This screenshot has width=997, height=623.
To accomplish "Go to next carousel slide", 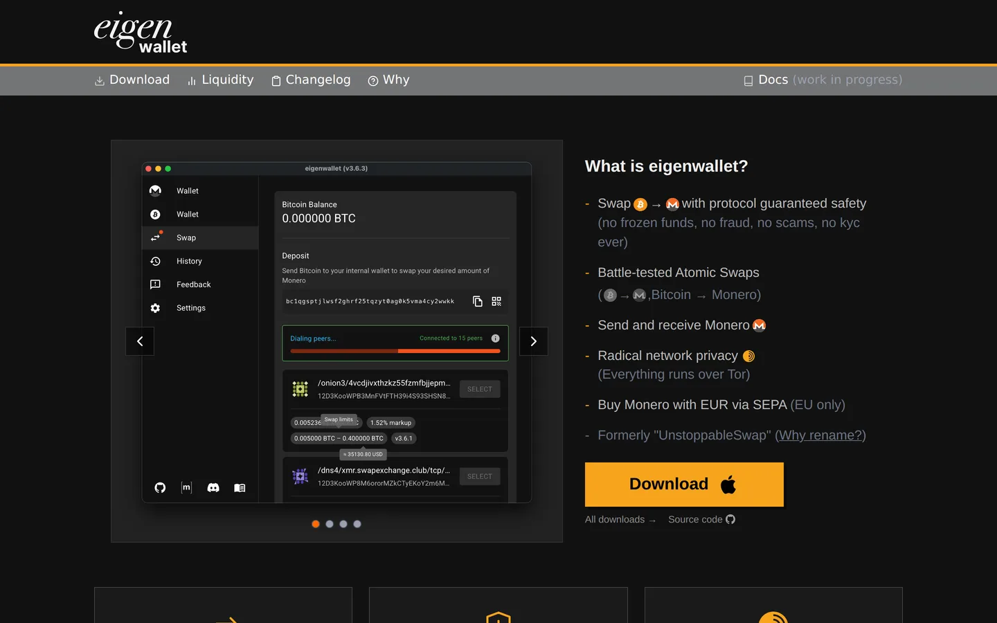I will tap(534, 341).
